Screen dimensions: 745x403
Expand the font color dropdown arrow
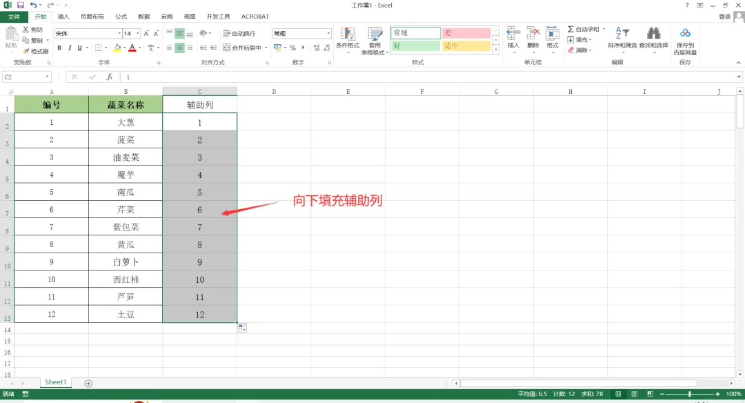(x=139, y=48)
